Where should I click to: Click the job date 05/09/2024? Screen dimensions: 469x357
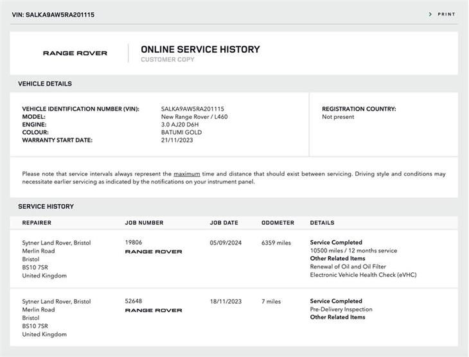226,243
